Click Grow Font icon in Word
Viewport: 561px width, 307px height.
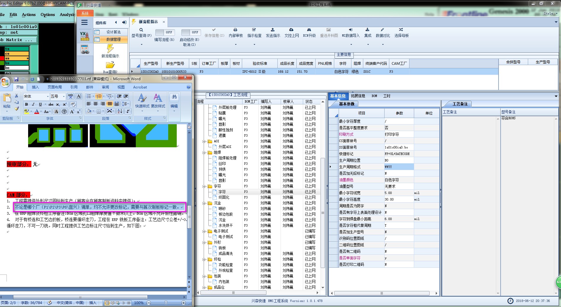tap(72, 112)
